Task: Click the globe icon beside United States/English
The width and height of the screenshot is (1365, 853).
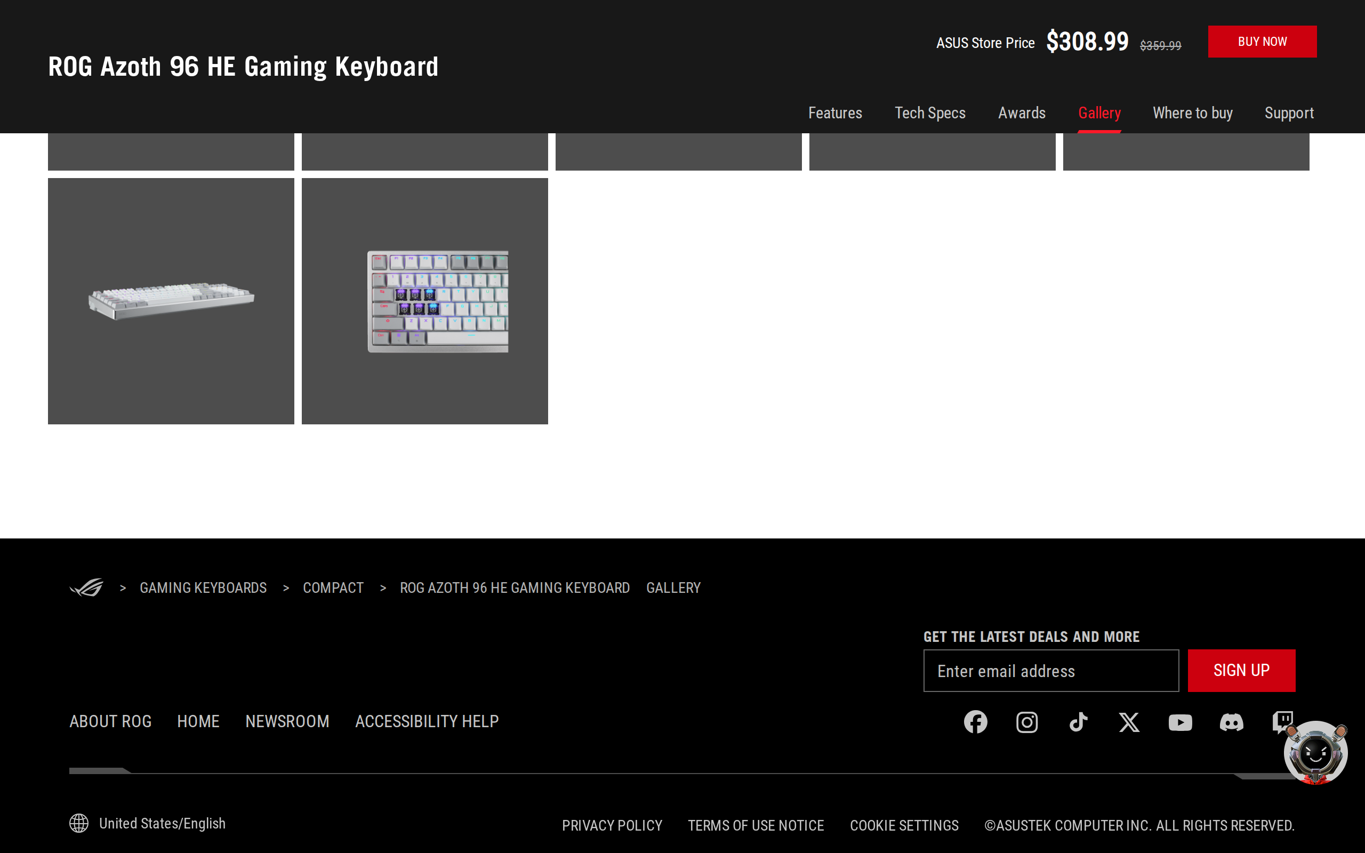Action: pos(79,823)
